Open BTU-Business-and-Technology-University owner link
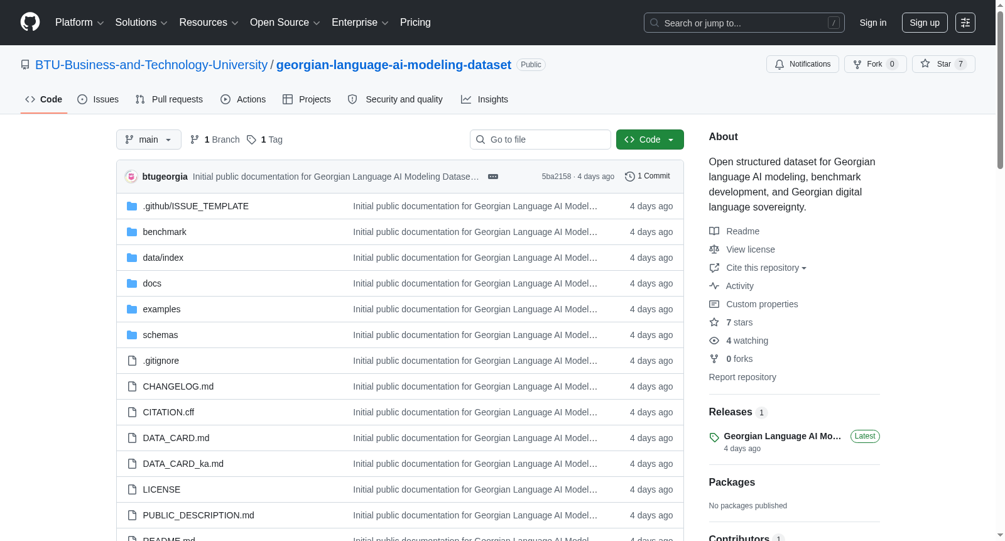 (151, 65)
